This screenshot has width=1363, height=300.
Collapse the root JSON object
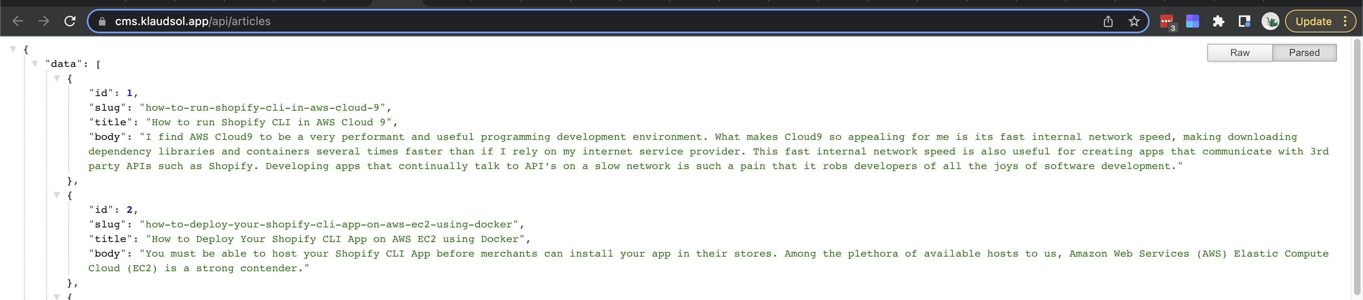point(13,49)
